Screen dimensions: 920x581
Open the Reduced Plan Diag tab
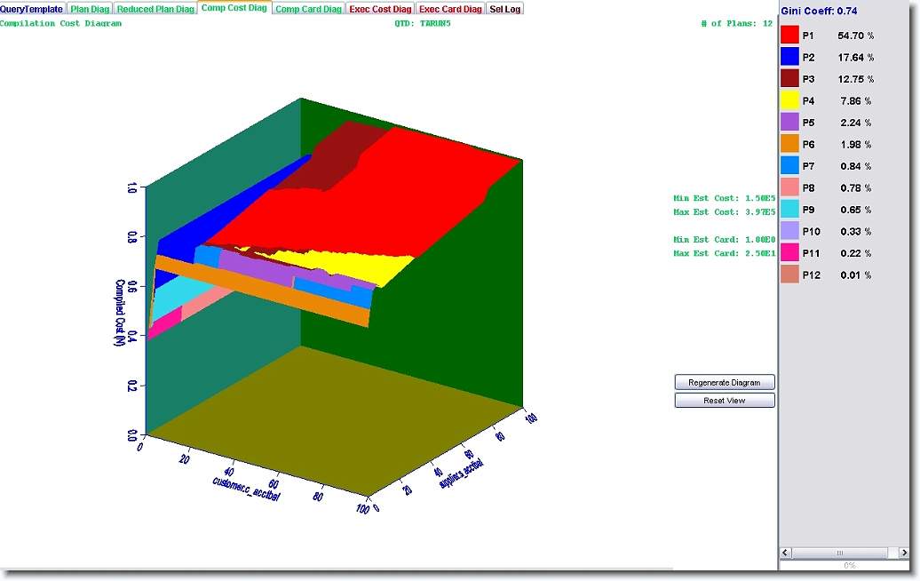(156, 9)
